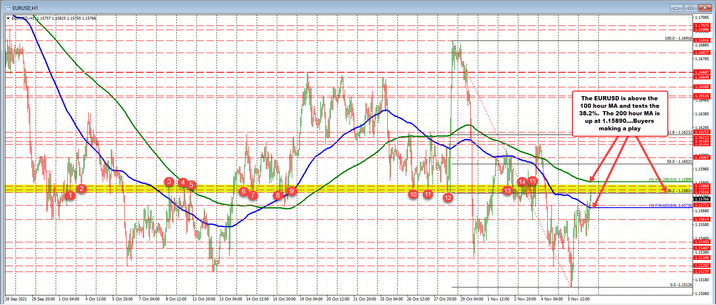The image size is (716, 305).
Task: Select the current price label 1.15766
Action: click(702, 199)
